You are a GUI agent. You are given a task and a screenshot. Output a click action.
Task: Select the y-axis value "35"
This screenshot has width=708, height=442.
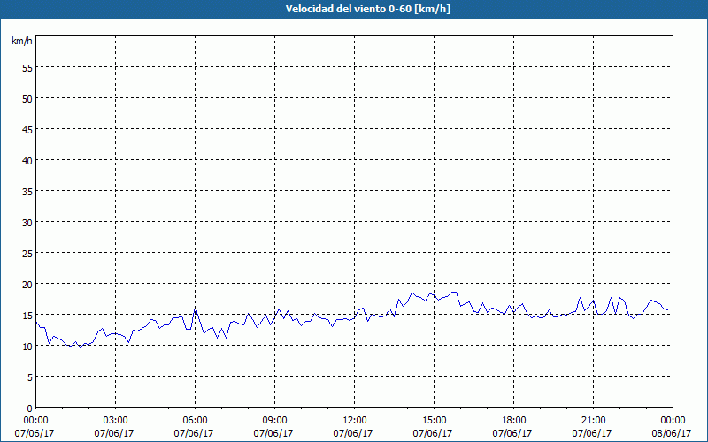click(27, 192)
